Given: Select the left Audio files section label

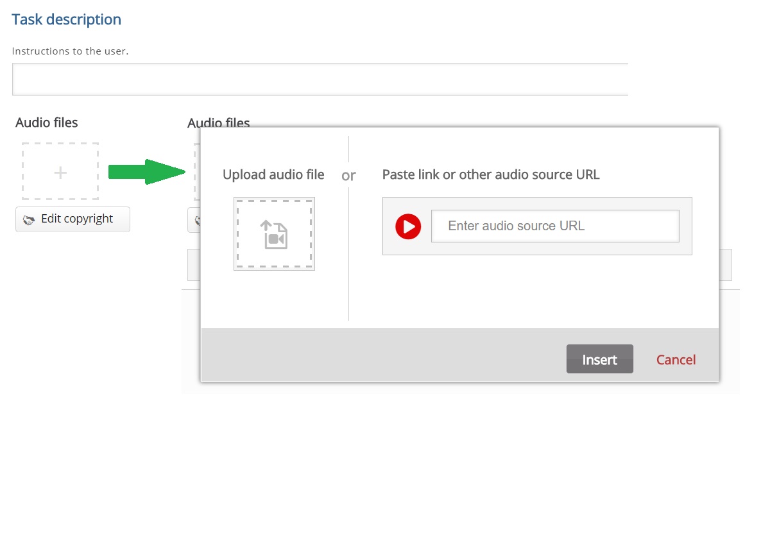Looking at the screenshot, I should click(x=46, y=122).
